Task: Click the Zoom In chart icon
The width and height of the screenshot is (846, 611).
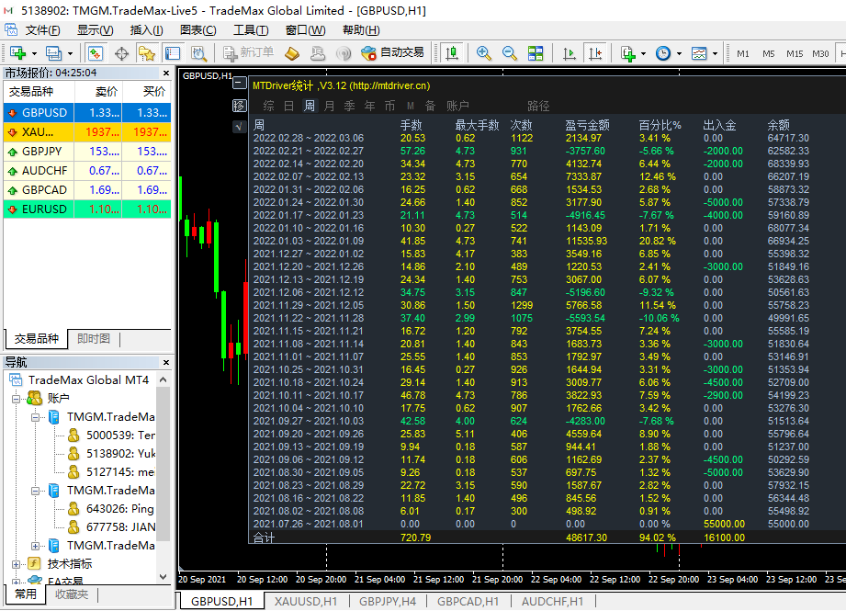Action: (x=484, y=53)
